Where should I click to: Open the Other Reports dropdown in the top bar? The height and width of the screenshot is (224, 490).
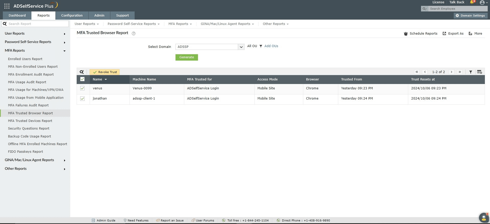point(276,24)
